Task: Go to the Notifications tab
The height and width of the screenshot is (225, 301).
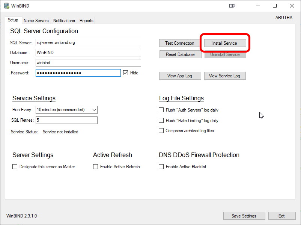Action: (64, 21)
